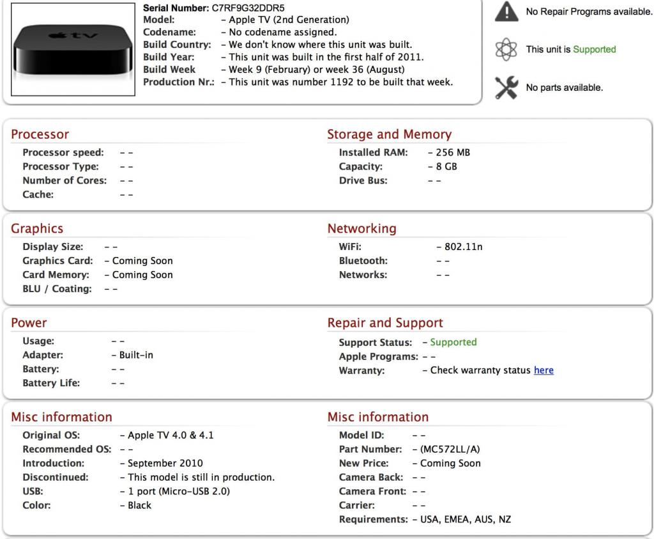
Task: Click the Apple TV product thumbnail image
Action: pyautogui.click(x=73, y=51)
